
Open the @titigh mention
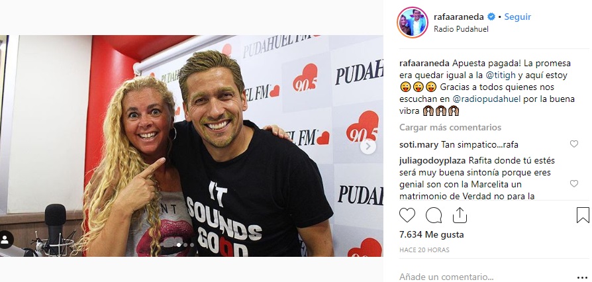[x=501, y=75]
